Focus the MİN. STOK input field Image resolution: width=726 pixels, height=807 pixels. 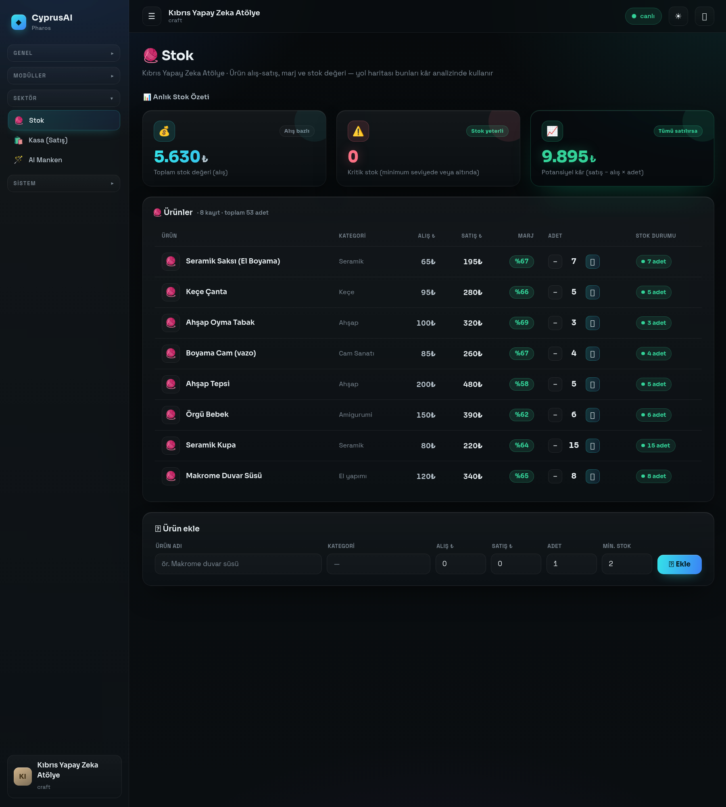(627, 564)
